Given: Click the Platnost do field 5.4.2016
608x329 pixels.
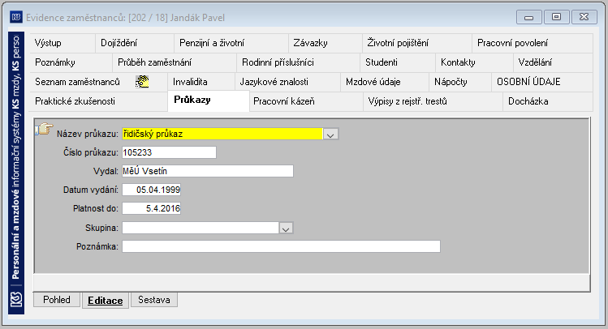Looking at the screenshot, I should 151,208.
